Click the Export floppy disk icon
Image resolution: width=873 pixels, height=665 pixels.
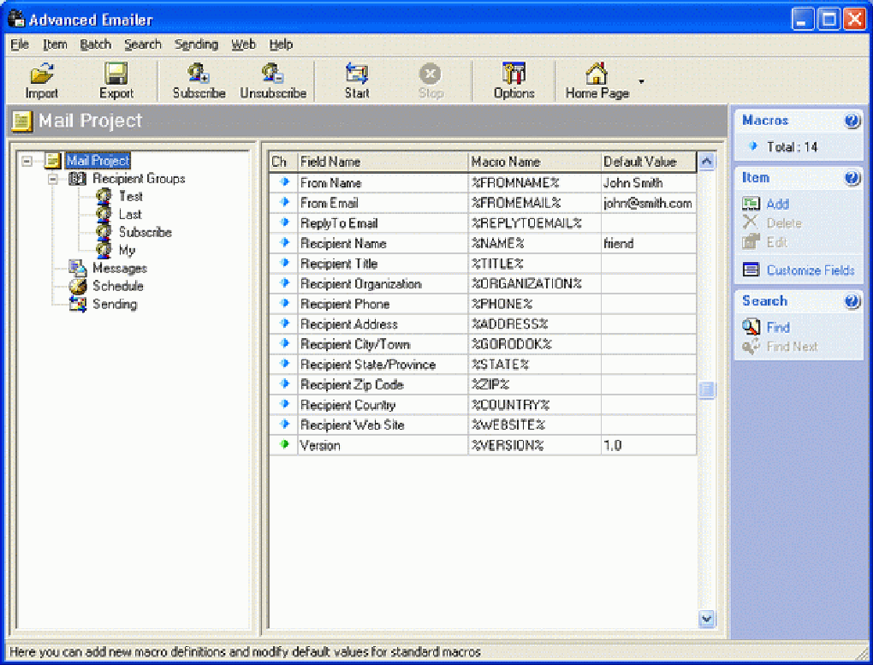coord(116,74)
